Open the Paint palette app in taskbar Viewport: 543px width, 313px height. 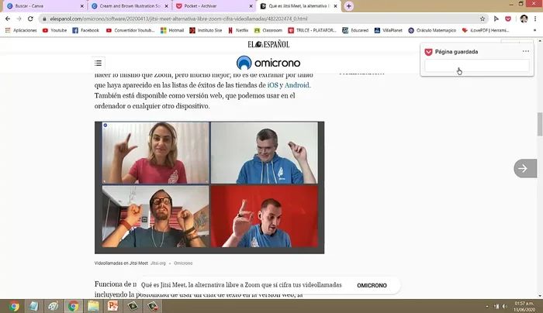(x=54, y=306)
